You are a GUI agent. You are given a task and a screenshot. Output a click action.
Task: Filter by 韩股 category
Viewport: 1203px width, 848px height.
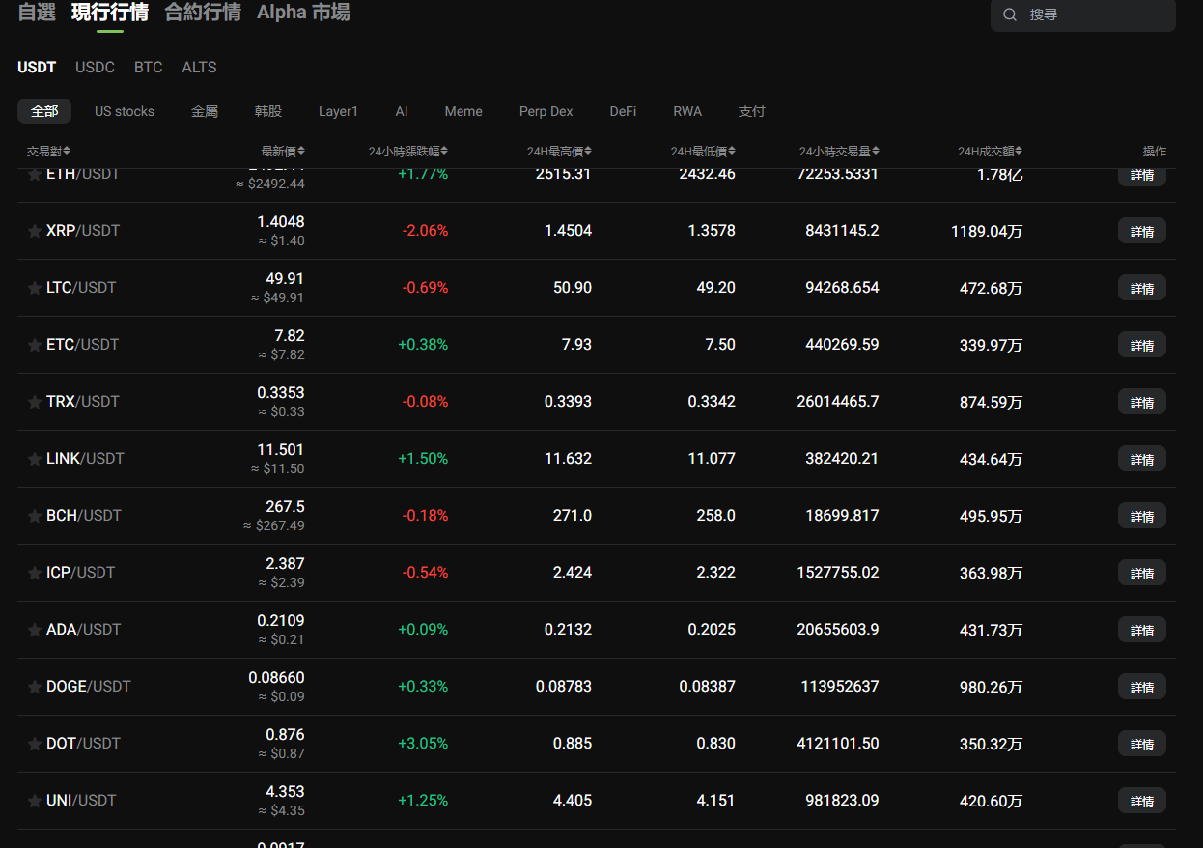tap(268, 111)
